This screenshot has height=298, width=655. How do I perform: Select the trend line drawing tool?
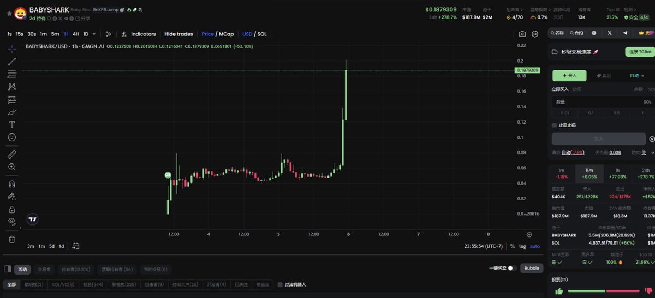click(x=12, y=62)
